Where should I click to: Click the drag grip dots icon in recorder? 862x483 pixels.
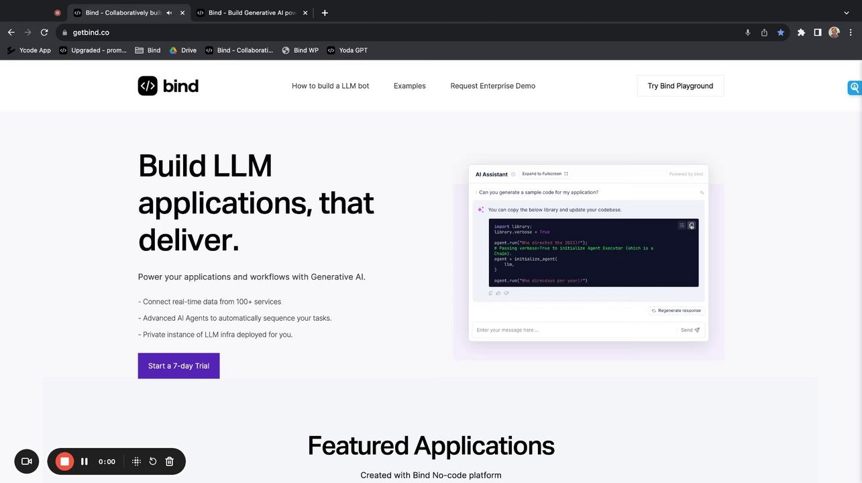pyautogui.click(x=136, y=462)
